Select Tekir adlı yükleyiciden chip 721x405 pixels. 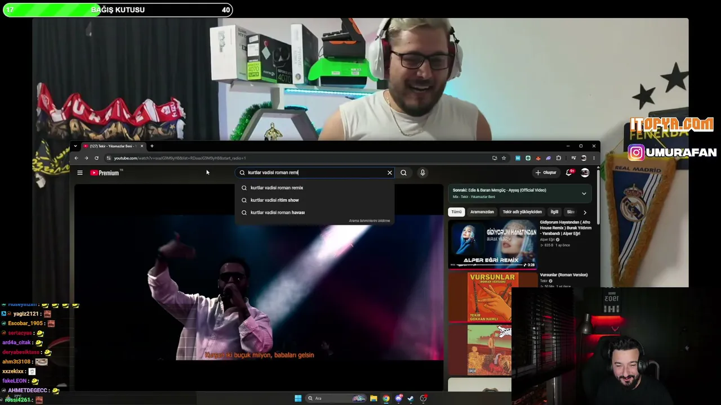[x=522, y=212]
